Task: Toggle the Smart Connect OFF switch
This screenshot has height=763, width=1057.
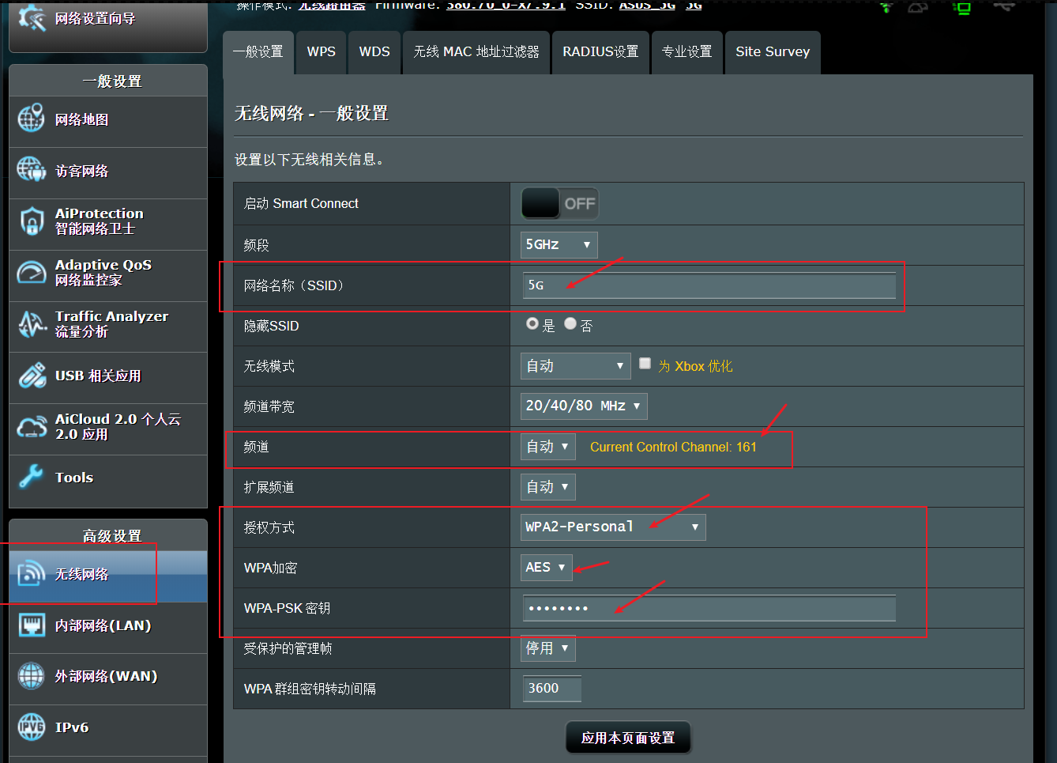Action: pos(559,204)
